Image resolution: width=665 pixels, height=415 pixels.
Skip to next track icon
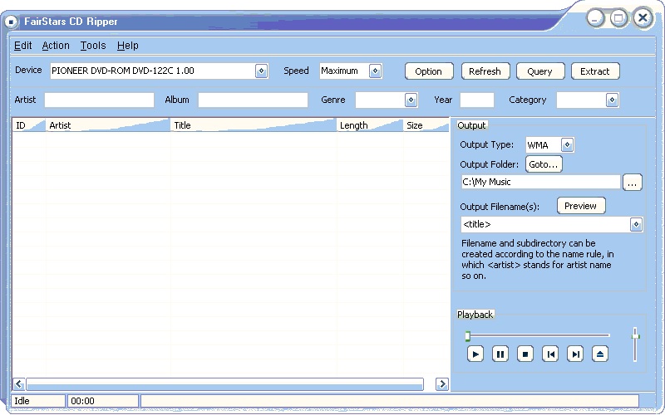point(574,354)
